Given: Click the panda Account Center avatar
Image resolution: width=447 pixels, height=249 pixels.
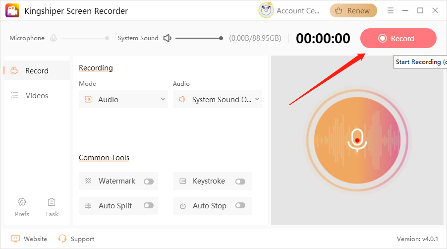Looking at the screenshot, I should [x=266, y=10].
